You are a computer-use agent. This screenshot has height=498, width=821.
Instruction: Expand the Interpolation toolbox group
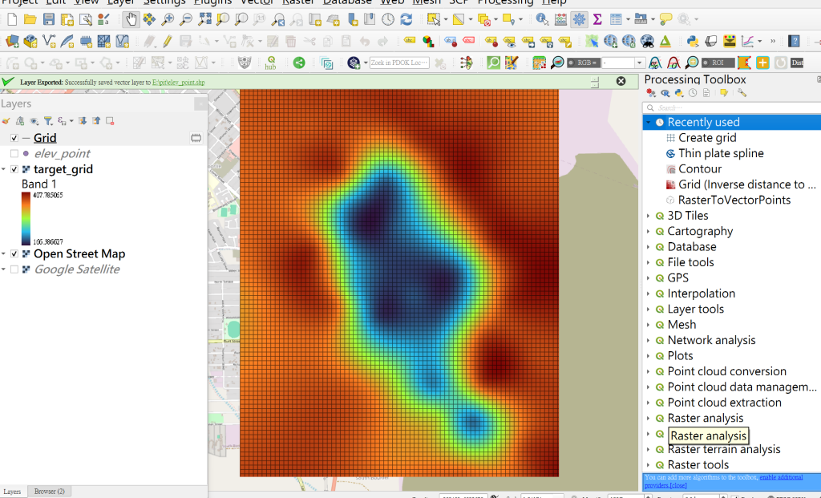click(648, 294)
